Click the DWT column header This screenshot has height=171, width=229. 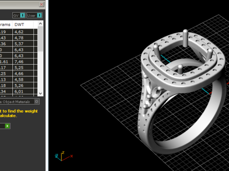pyautogui.click(x=23, y=25)
